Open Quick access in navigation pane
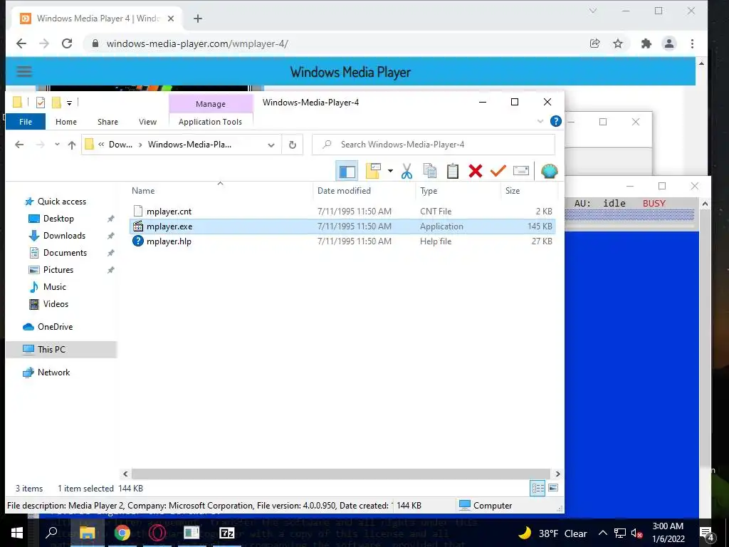 pos(61,202)
